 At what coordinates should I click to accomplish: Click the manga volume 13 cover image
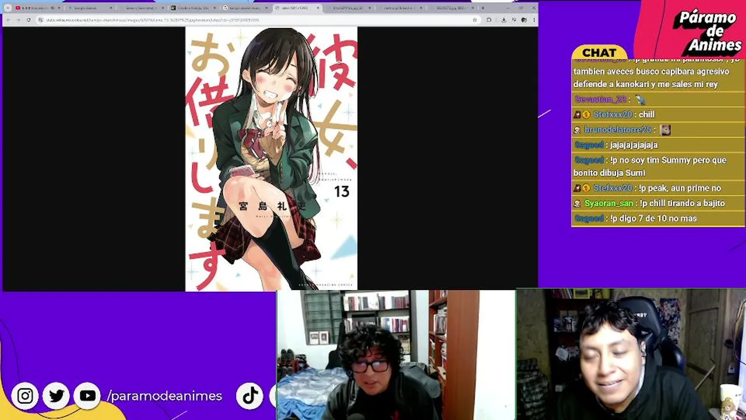tap(271, 158)
